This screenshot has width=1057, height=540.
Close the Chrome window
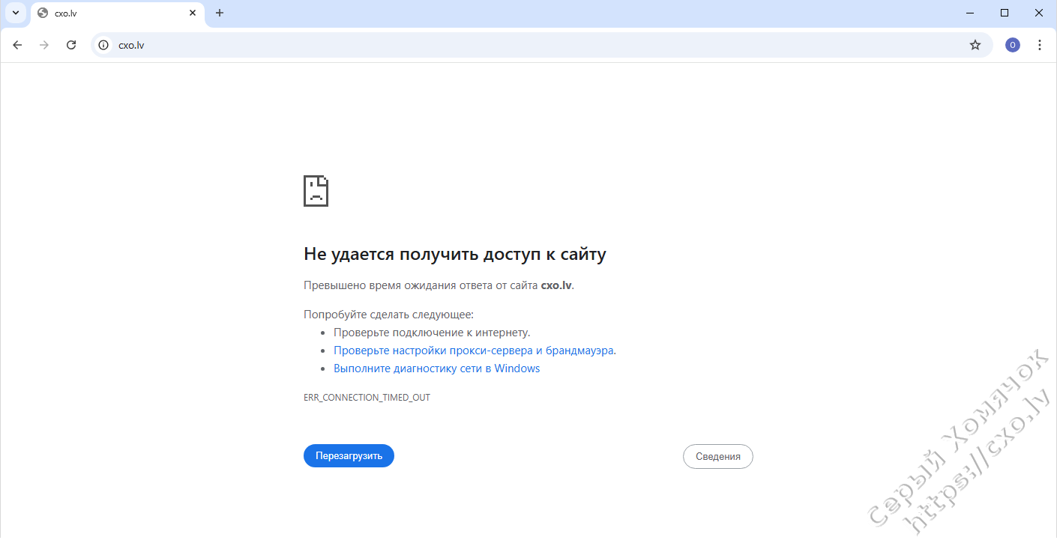coord(1039,13)
